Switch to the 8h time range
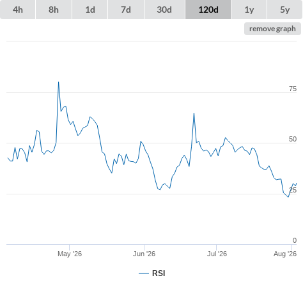 [54, 10]
